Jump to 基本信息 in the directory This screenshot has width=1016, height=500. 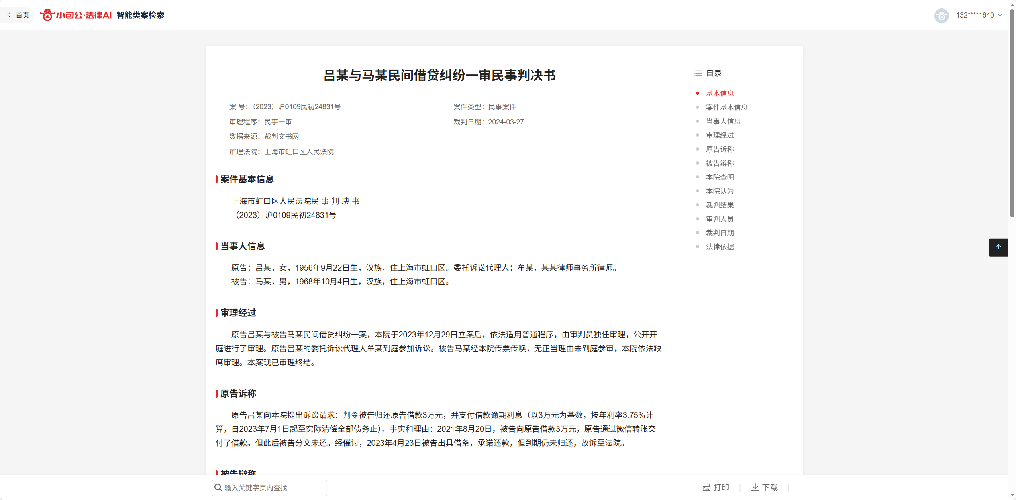[x=720, y=93]
